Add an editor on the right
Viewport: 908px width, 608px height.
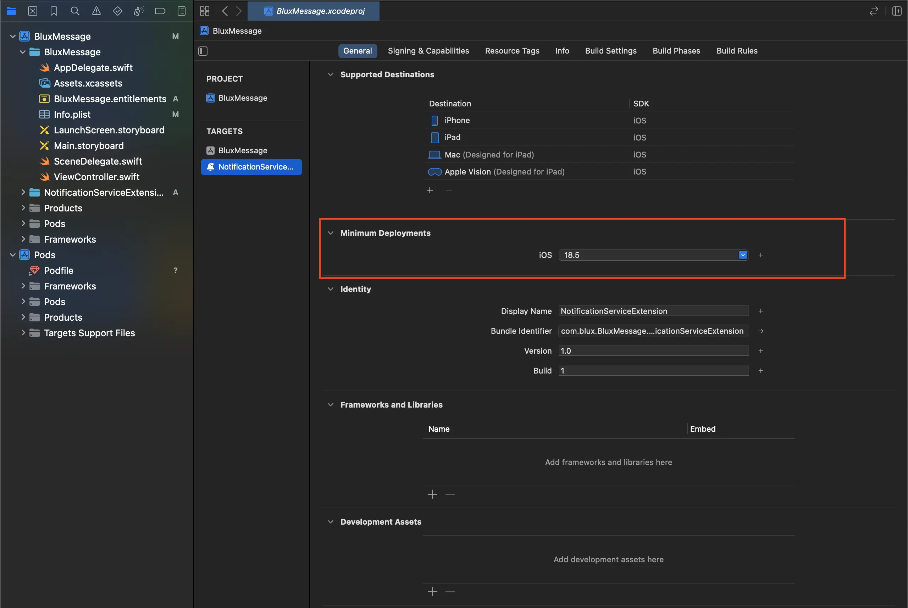tap(897, 11)
